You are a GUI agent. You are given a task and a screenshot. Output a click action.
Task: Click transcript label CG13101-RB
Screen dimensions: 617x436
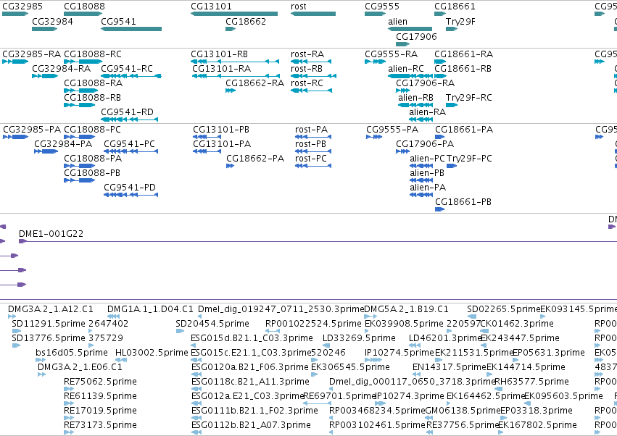[x=219, y=54]
